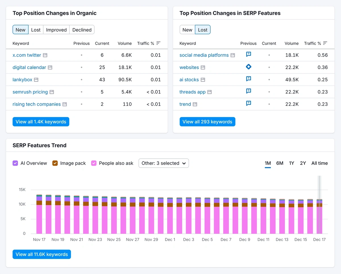
Task: Click People also ask icon for social media platforms
Action: pyautogui.click(x=248, y=54)
